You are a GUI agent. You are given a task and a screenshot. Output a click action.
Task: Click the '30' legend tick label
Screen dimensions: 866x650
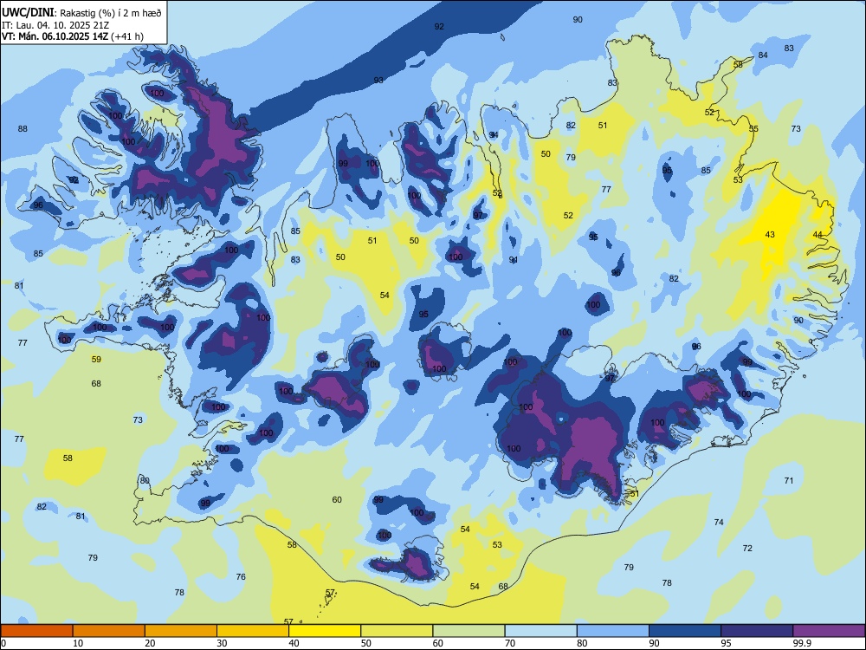click(x=222, y=643)
